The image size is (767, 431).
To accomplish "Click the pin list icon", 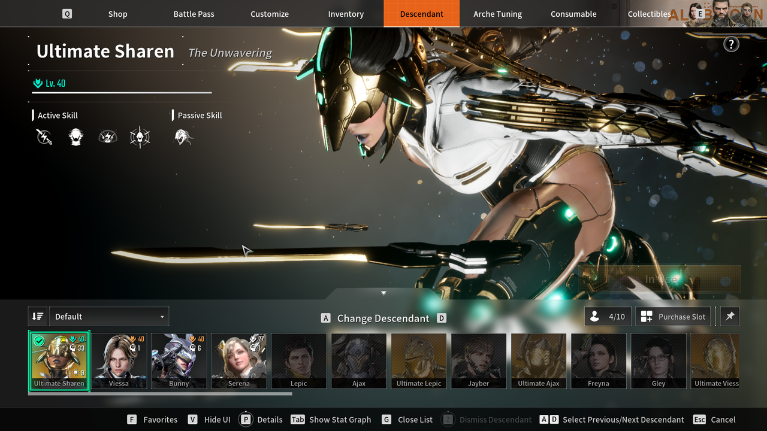I will coord(730,317).
